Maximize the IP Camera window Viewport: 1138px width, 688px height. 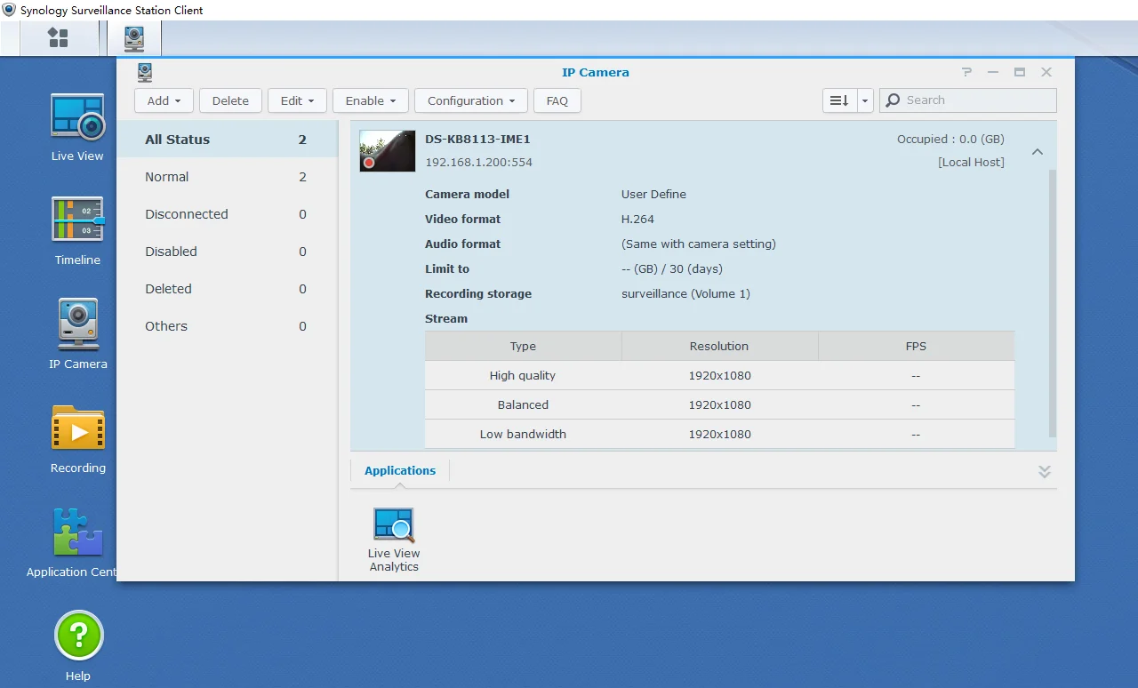click(x=1020, y=72)
